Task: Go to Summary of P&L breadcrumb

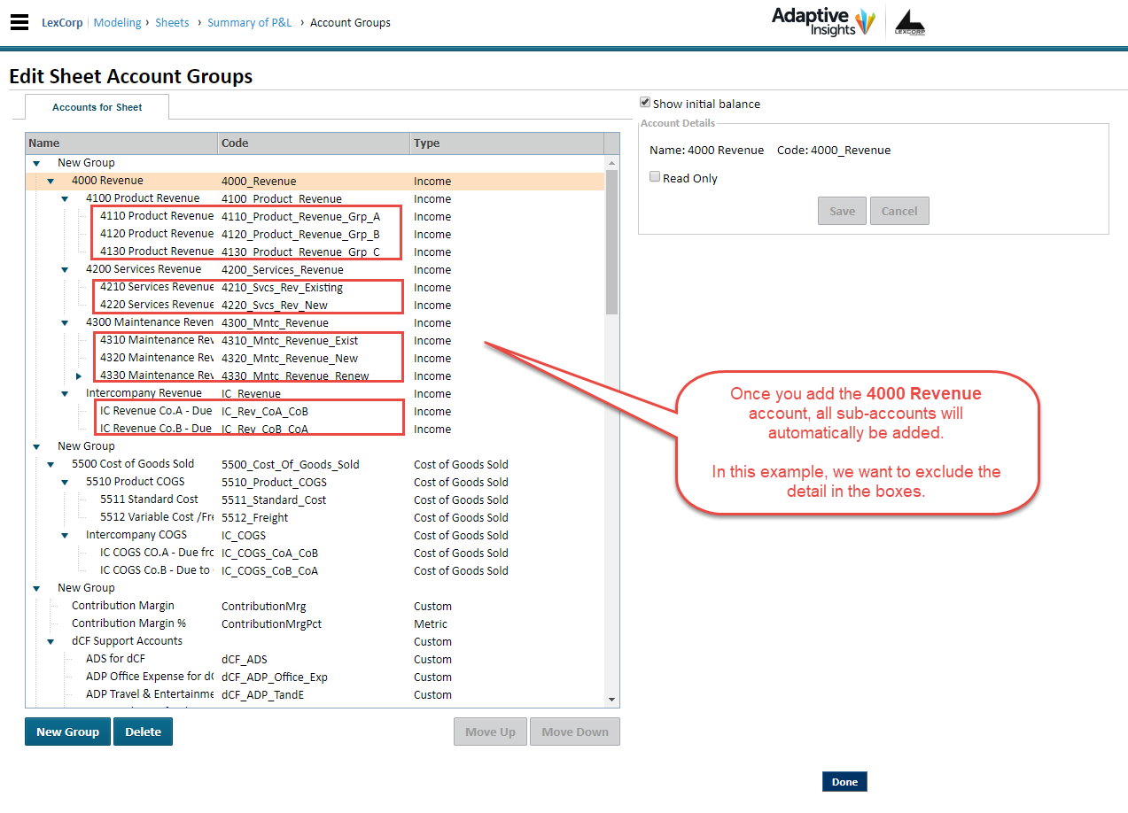Action: [250, 23]
